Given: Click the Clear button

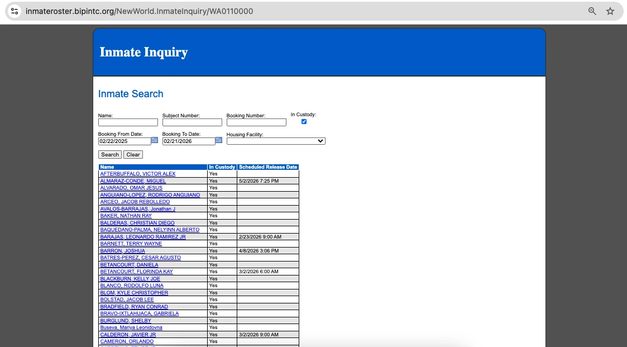Looking at the screenshot, I should click(x=133, y=154).
